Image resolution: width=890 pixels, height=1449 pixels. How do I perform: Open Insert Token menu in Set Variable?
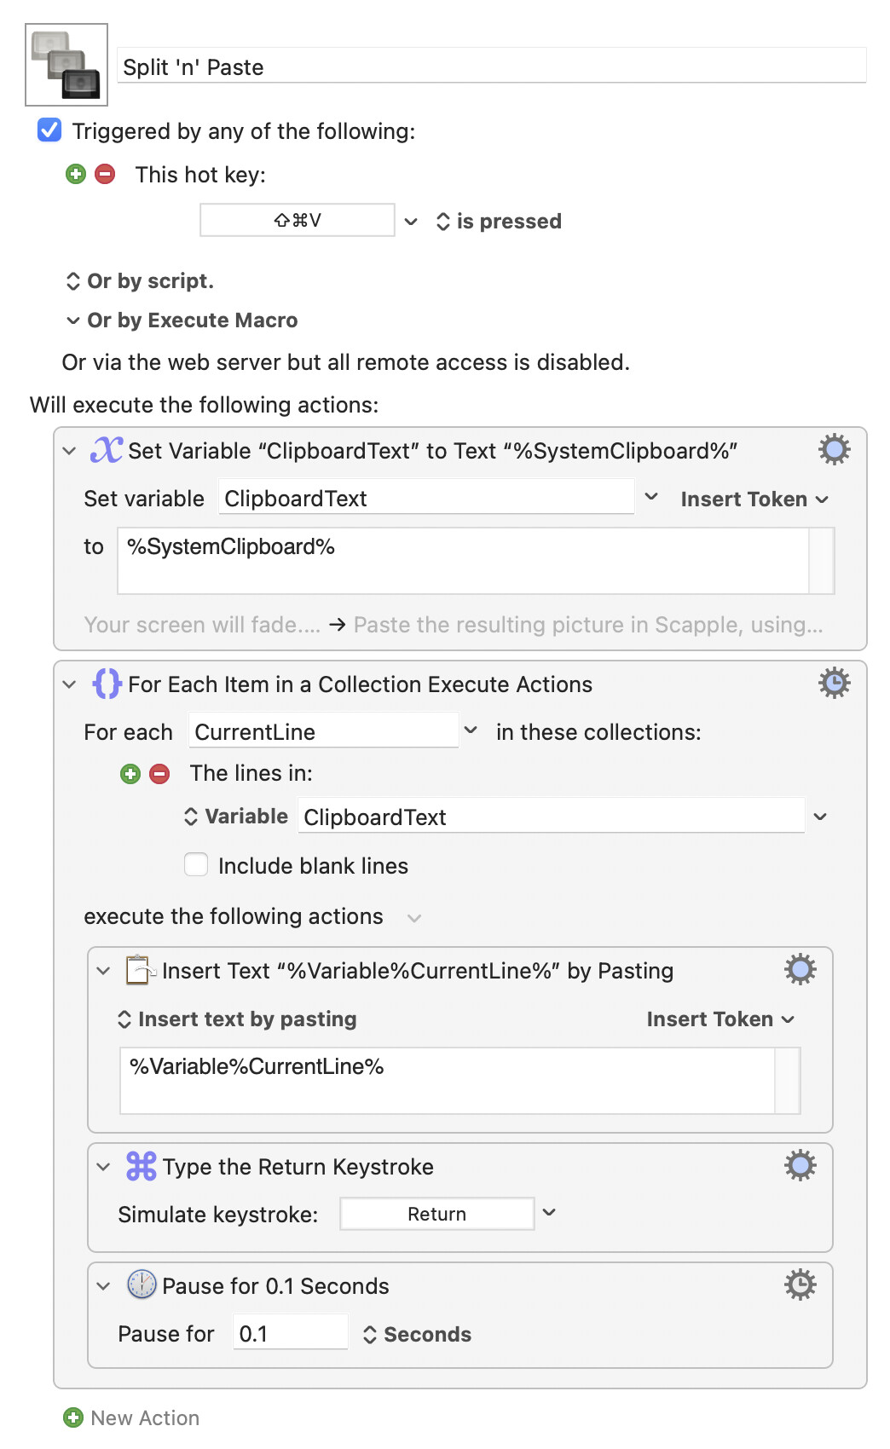(754, 499)
